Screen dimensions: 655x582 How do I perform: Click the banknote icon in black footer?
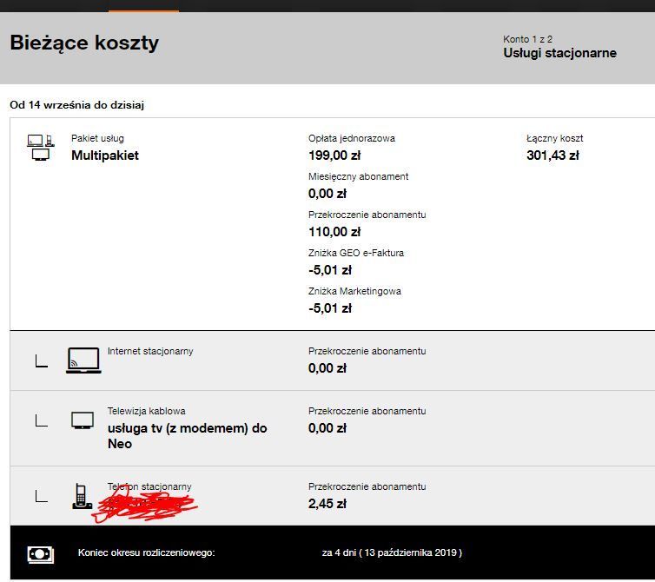[40, 553]
